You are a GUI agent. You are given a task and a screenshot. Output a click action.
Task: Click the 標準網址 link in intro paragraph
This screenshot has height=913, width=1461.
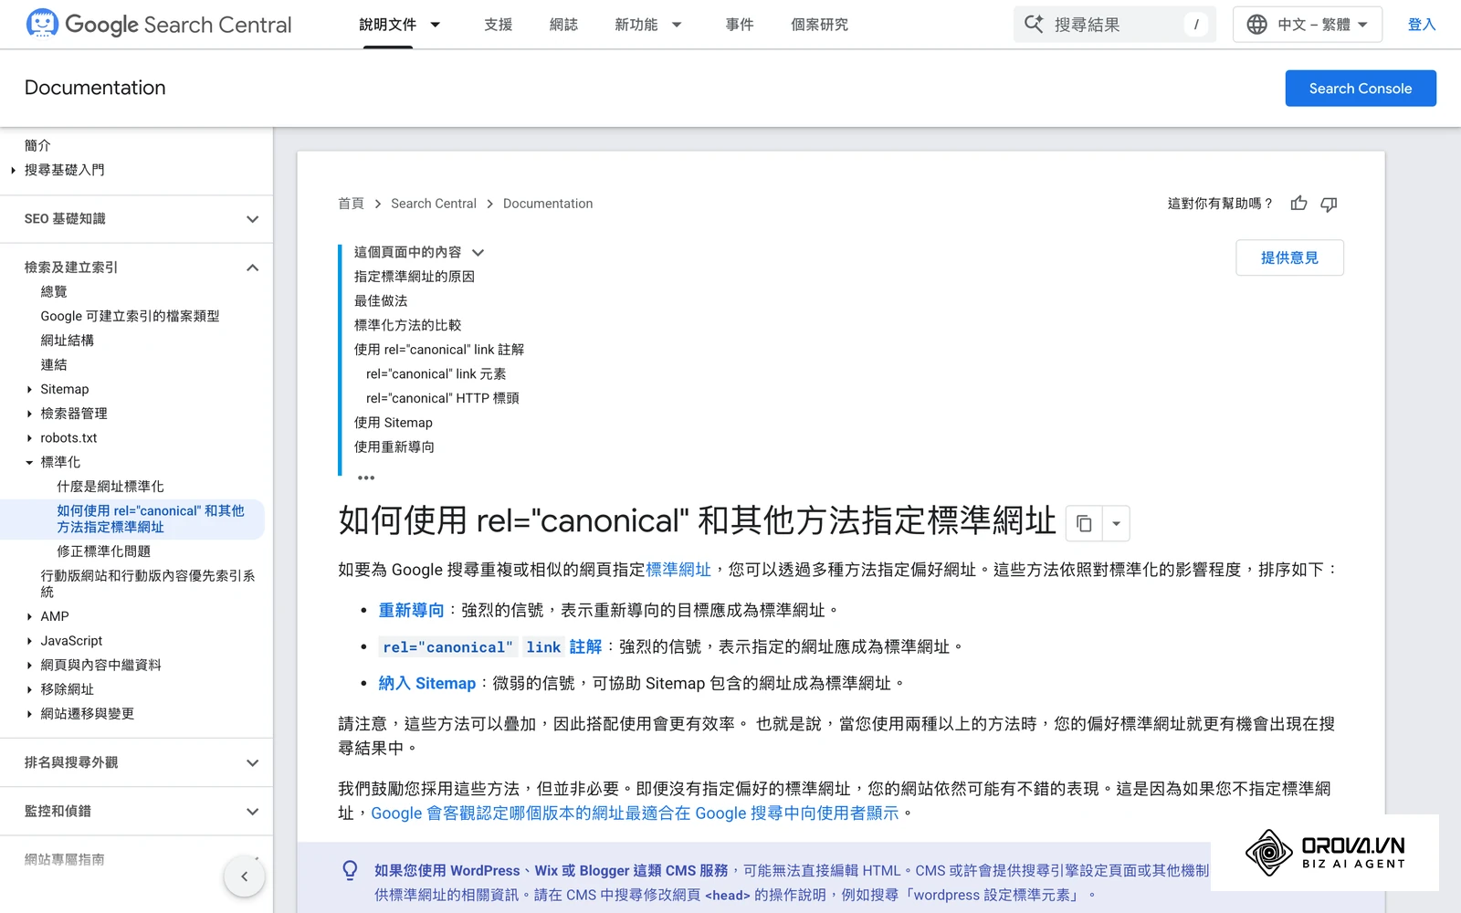678,570
